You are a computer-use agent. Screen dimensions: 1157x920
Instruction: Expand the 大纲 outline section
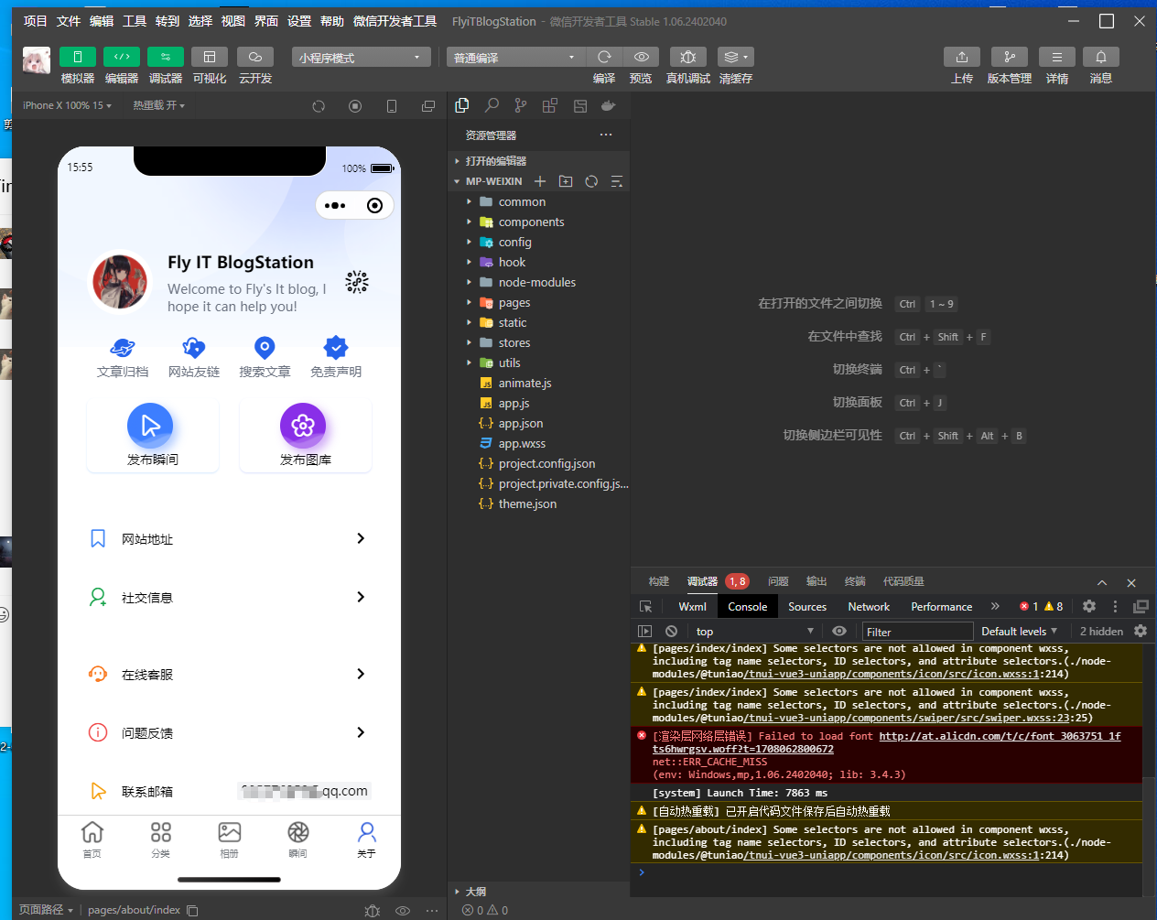tap(538, 891)
